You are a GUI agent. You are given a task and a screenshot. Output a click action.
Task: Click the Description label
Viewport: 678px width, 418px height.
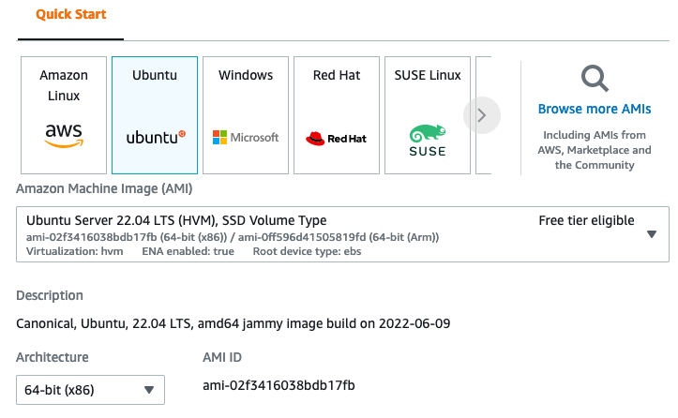click(50, 295)
